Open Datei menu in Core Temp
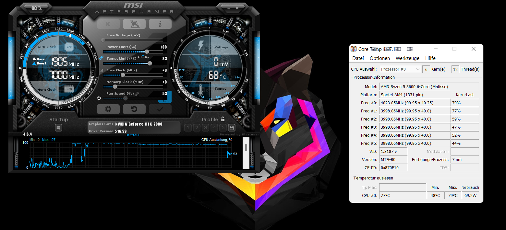Screen dimensions: 506x230 (358, 58)
